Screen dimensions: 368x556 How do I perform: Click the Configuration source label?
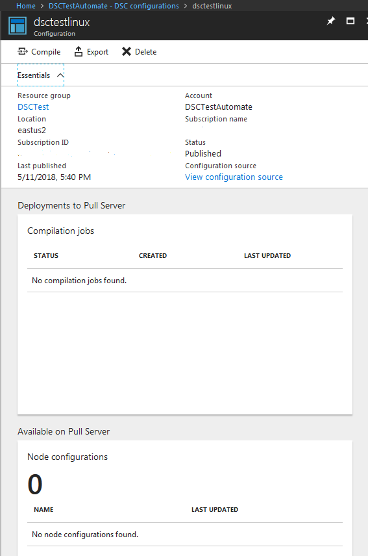pos(221,166)
